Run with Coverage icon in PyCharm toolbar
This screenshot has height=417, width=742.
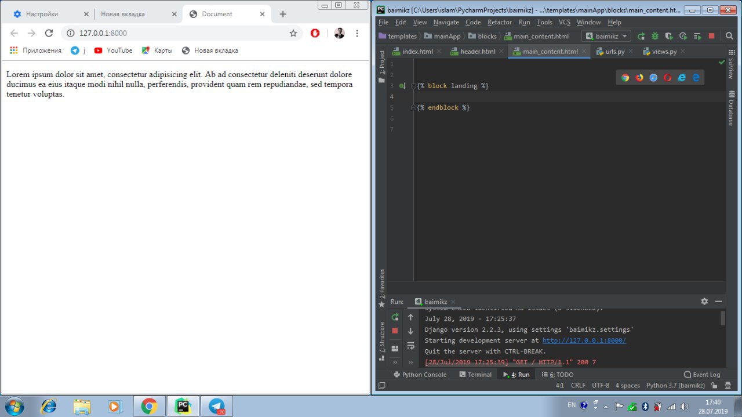pyautogui.click(x=669, y=36)
